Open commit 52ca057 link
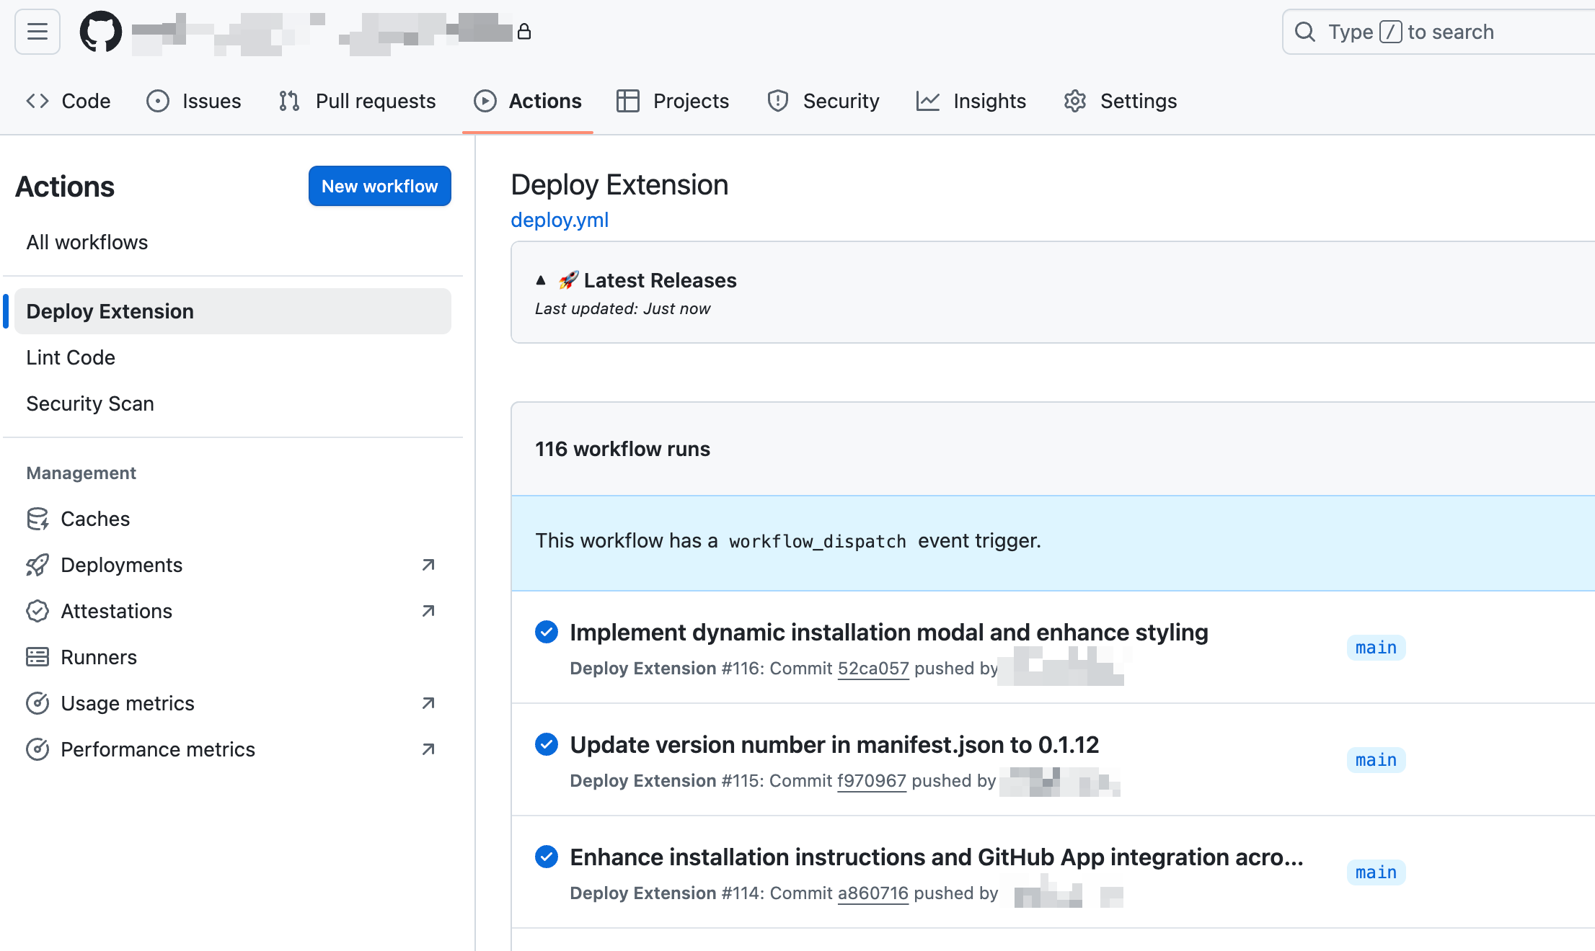Image resolution: width=1595 pixels, height=951 pixels. 872,669
